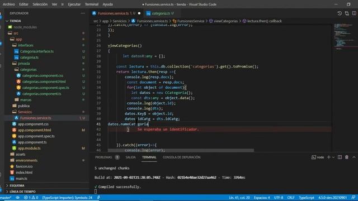Screen dimensions: 358x201
Task: Collapse the Servicios folder
Action: tap(25, 112)
